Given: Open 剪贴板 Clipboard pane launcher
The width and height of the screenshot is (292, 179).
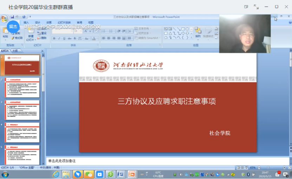Looking at the screenshot, I should pyautogui.click(x=22, y=45).
